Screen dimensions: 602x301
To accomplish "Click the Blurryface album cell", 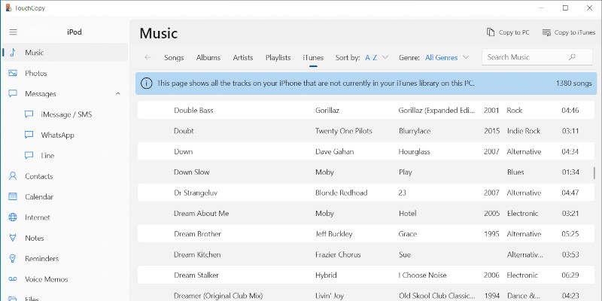I will click(x=415, y=131).
